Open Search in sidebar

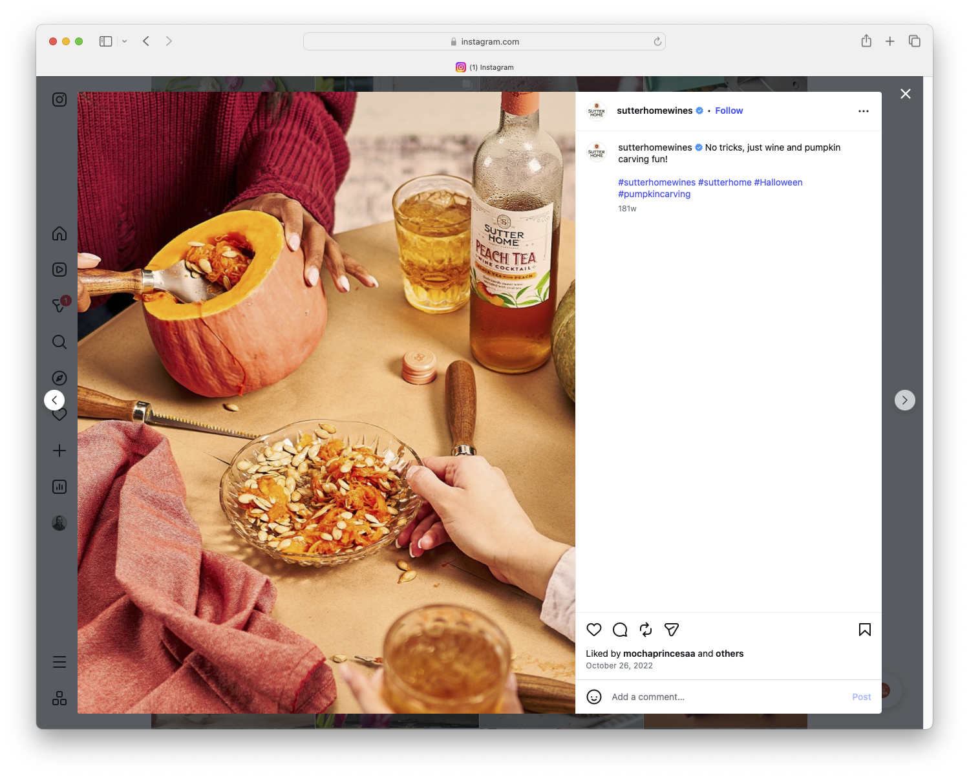[59, 342]
